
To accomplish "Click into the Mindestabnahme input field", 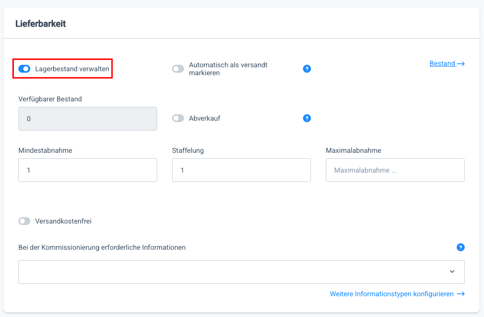I will [88, 170].
